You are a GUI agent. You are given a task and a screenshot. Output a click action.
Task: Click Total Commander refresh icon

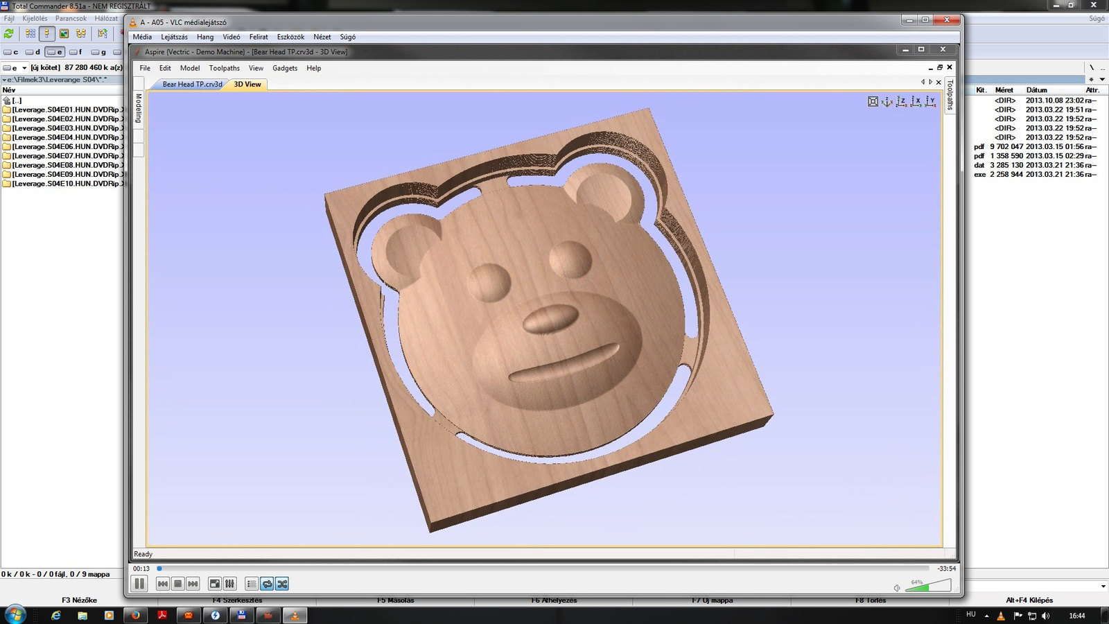9,33
